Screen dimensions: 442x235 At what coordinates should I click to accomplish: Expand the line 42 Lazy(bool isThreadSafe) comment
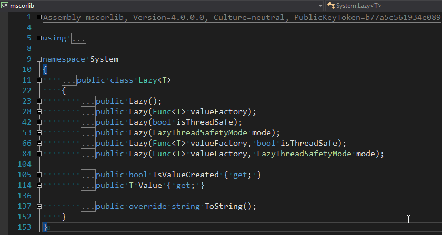(39, 122)
